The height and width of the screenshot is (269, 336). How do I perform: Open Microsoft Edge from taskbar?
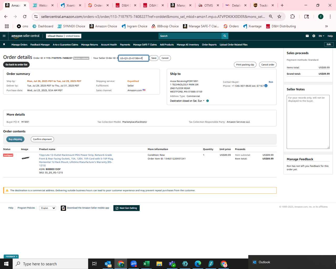pos(198,264)
